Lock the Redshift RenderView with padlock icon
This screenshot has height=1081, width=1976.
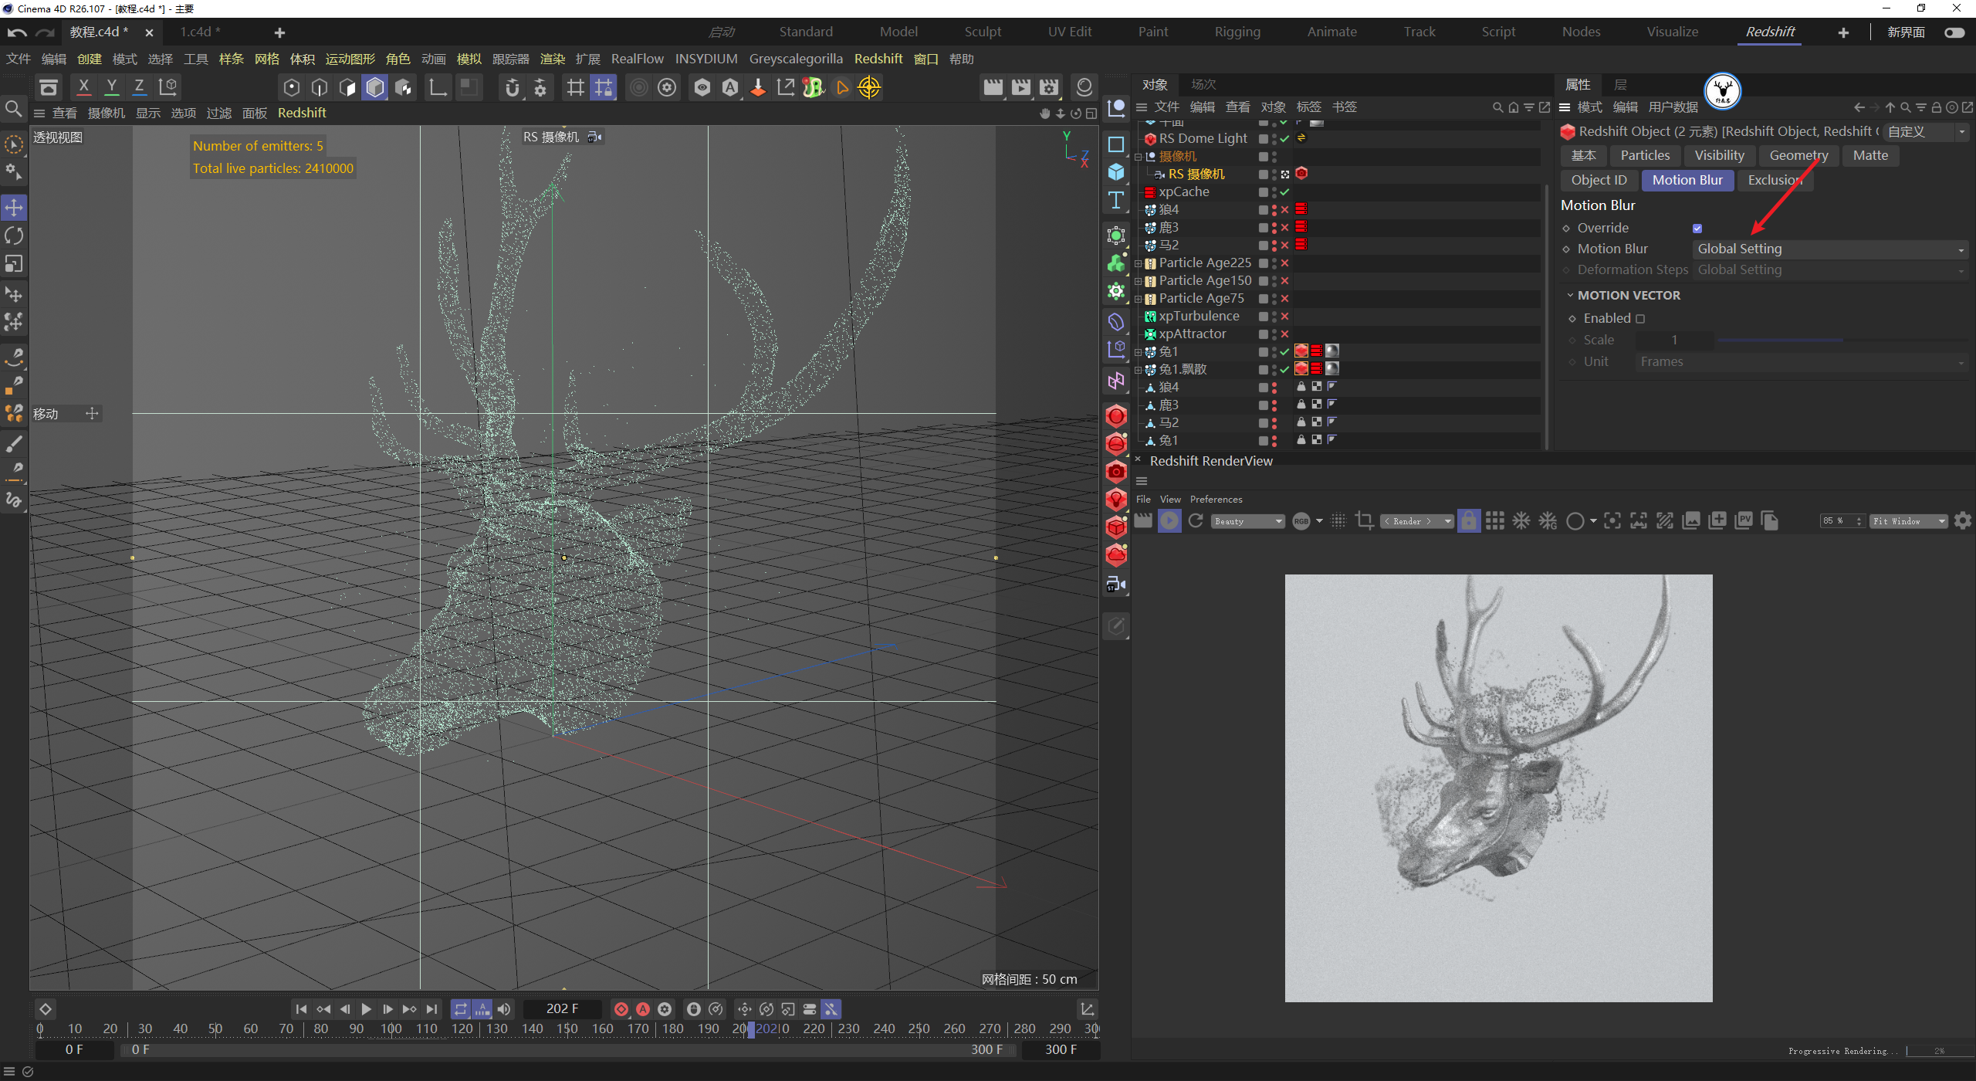[1468, 521]
